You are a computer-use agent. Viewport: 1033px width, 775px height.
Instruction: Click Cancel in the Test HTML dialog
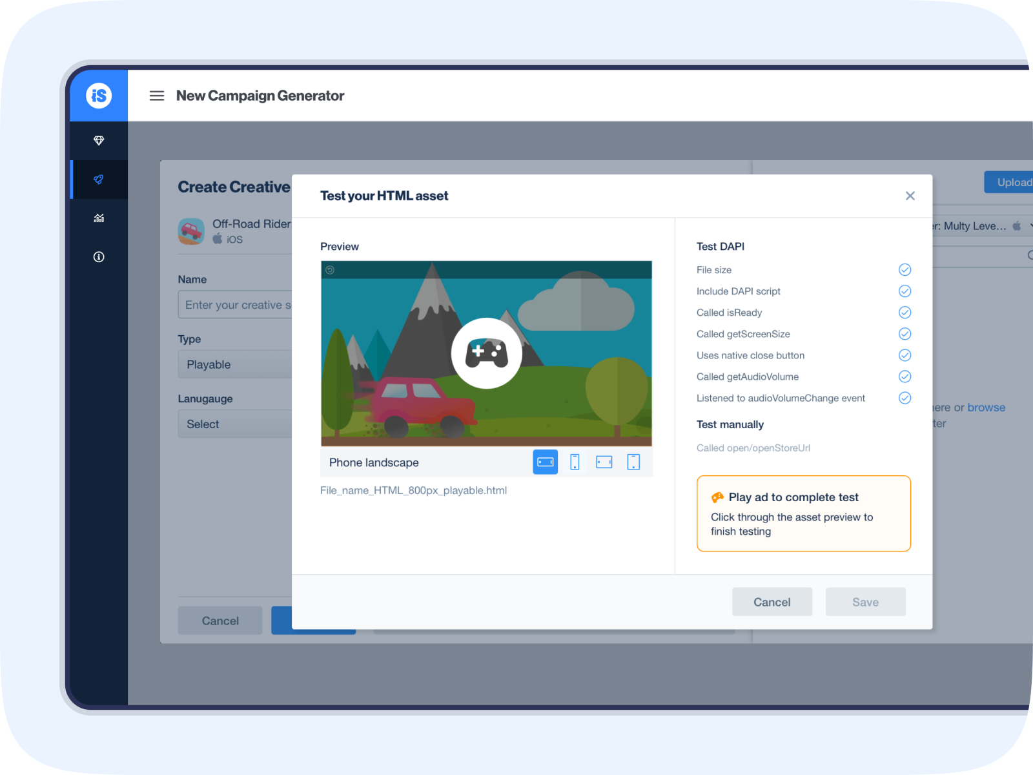(772, 602)
